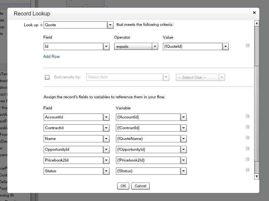Open the Look up object dropdown
The height and width of the screenshot is (201, 269).
pyautogui.click(x=110, y=25)
